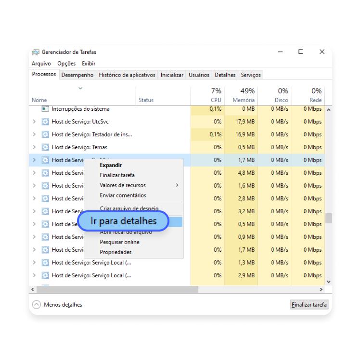Sort by the Rede column header

(x=308, y=95)
